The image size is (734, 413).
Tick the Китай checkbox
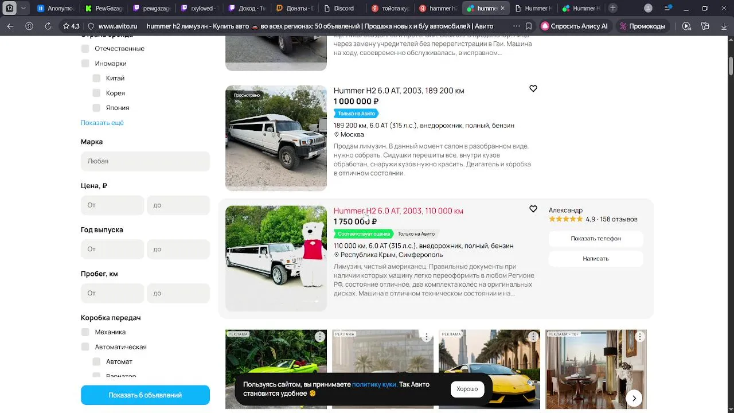point(96,78)
